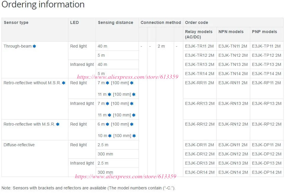
Task: Click order code E3JK-DN11 2M
Action: coord(233,145)
